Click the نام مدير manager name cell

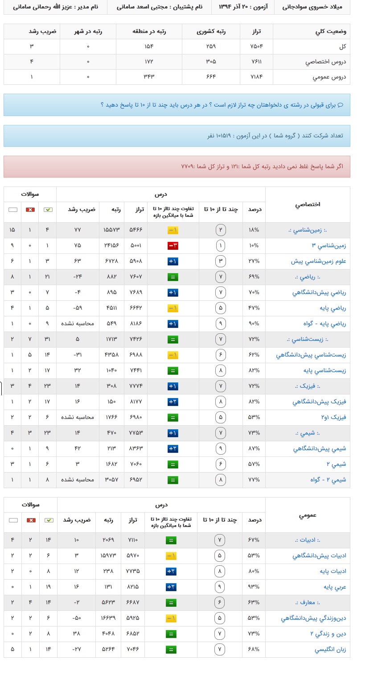(x=55, y=7)
